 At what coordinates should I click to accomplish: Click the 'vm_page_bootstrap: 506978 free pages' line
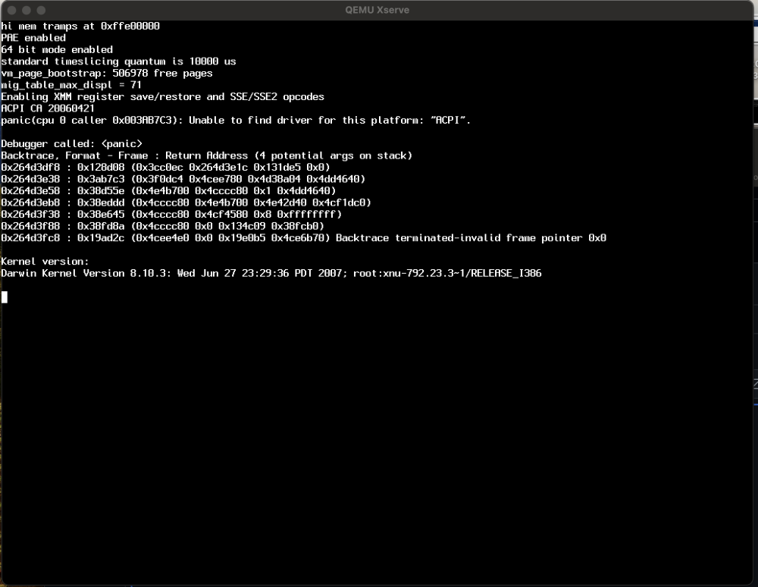107,73
